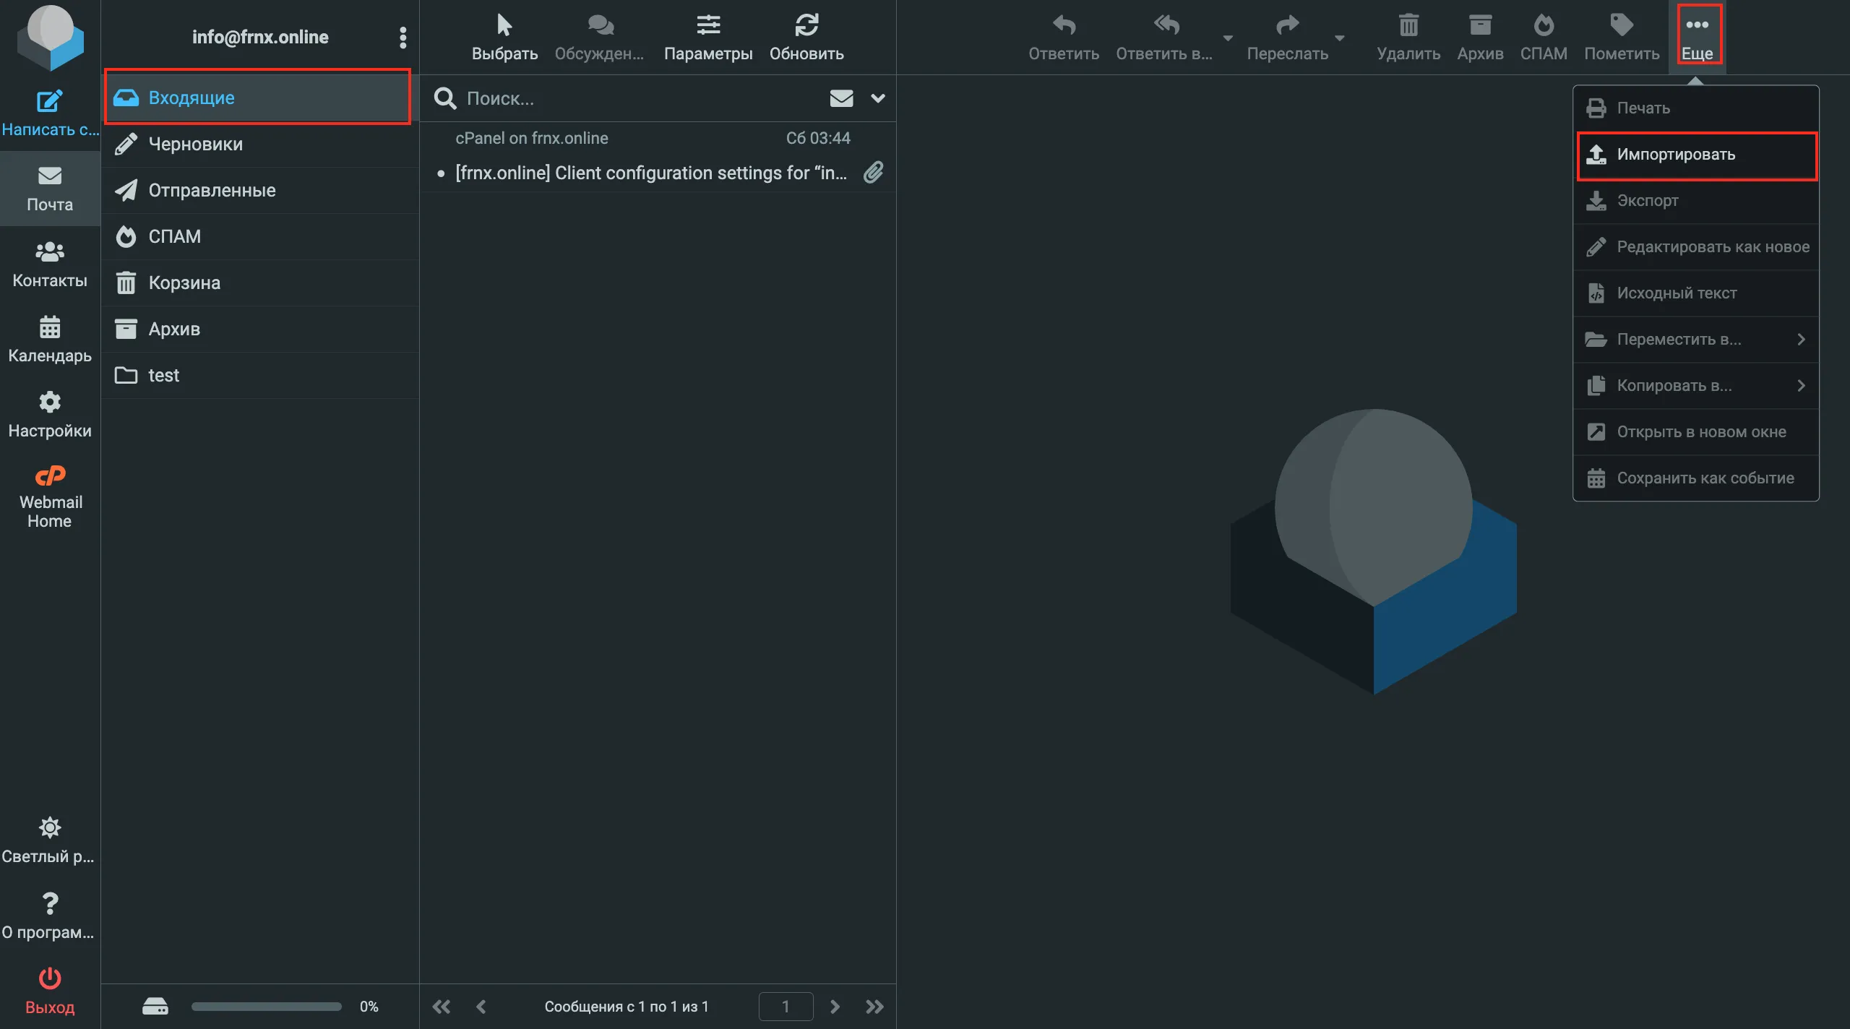Open the Черновики drafts folder
1850x1029 pixels.
pos(259,144)
